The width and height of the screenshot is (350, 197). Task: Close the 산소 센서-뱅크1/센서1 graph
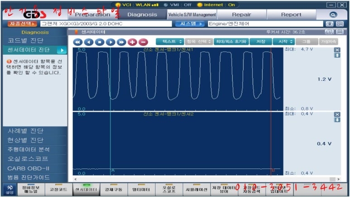tap(337, 50)
